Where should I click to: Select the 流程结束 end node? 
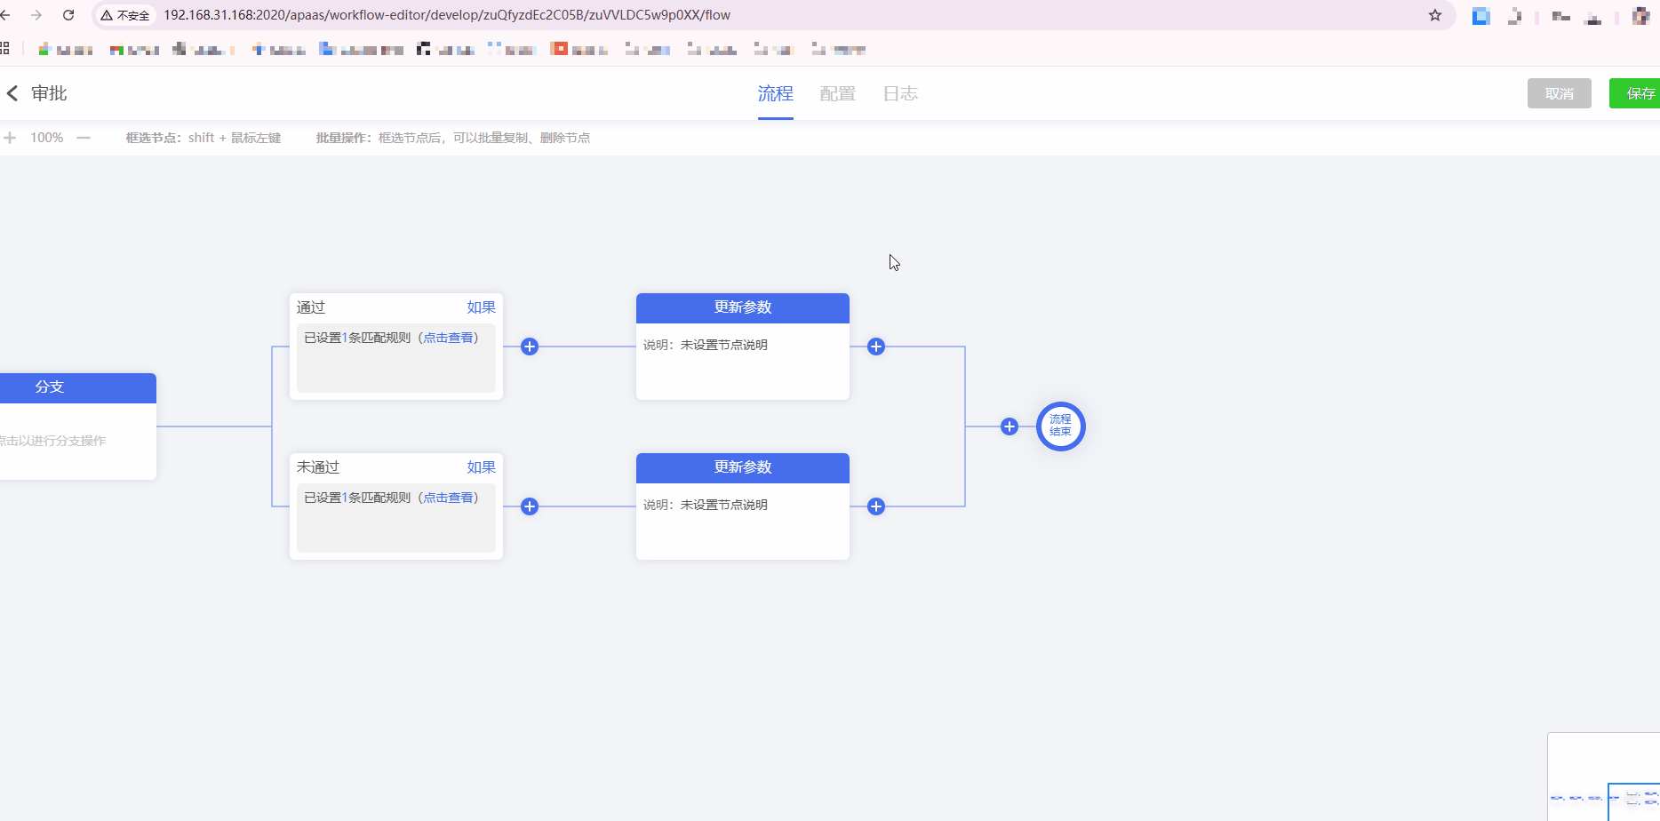pos(1061,426)
